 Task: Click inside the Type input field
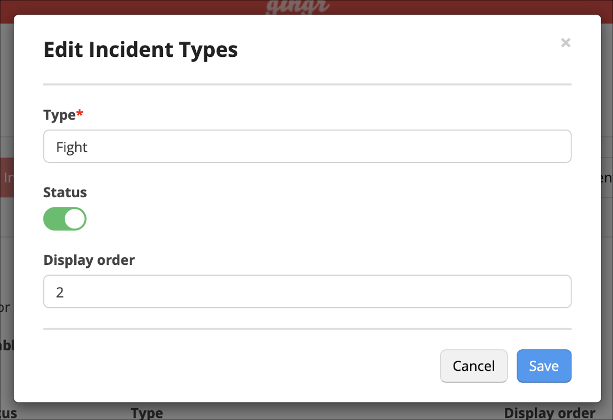(307, 146)
